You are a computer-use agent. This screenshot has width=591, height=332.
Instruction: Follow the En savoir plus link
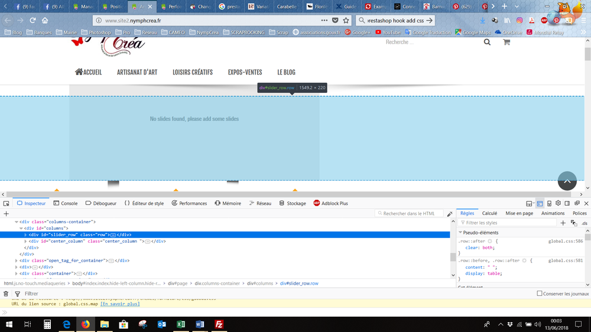coord(120,304)
